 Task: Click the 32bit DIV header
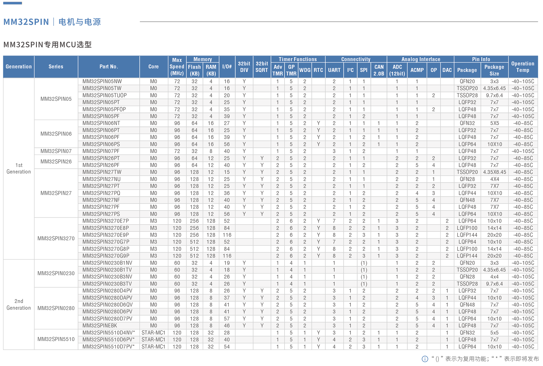point(244,67)
